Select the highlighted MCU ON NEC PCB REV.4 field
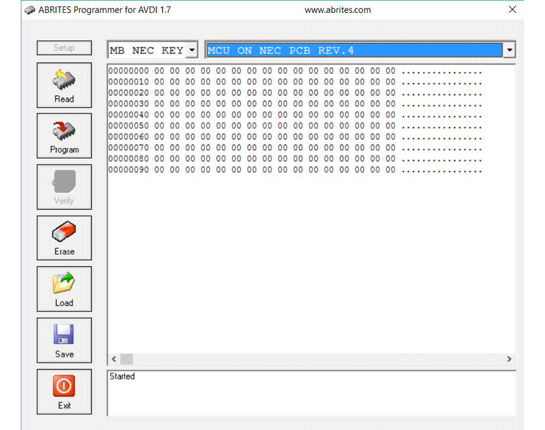545x430 pixels. (354, 50)
